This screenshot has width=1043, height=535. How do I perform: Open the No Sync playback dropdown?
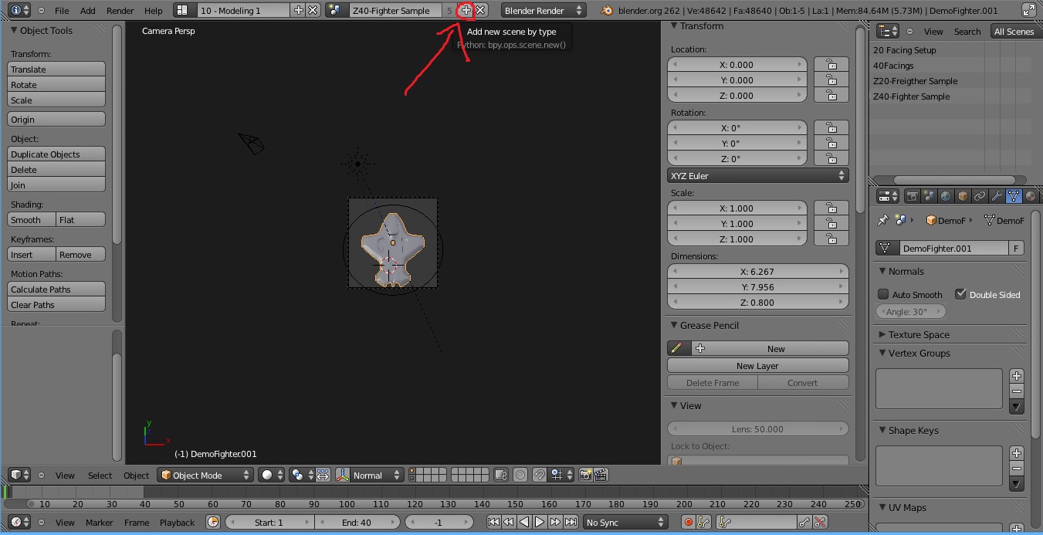(625, 523)
